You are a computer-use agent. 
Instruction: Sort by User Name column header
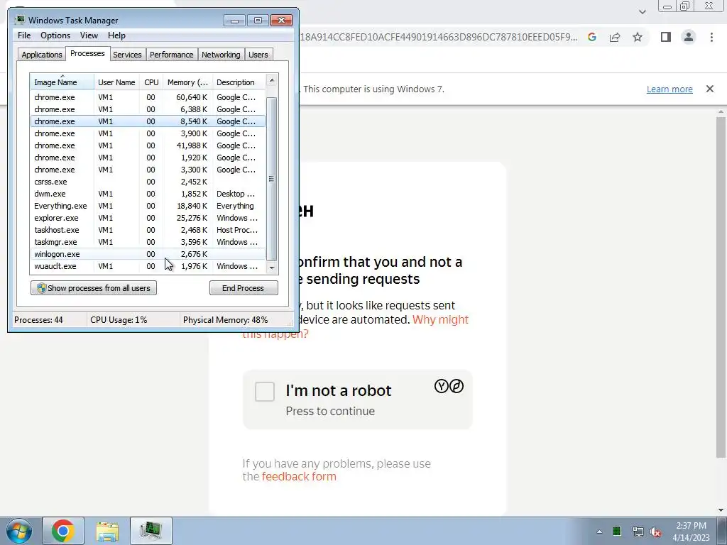pyautogui.click(x=116, y=82)
